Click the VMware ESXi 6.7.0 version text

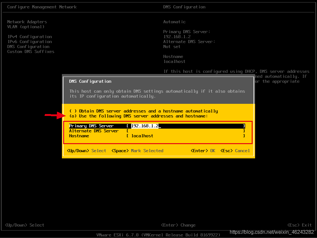pyautogui.click(x=158, y=235)
